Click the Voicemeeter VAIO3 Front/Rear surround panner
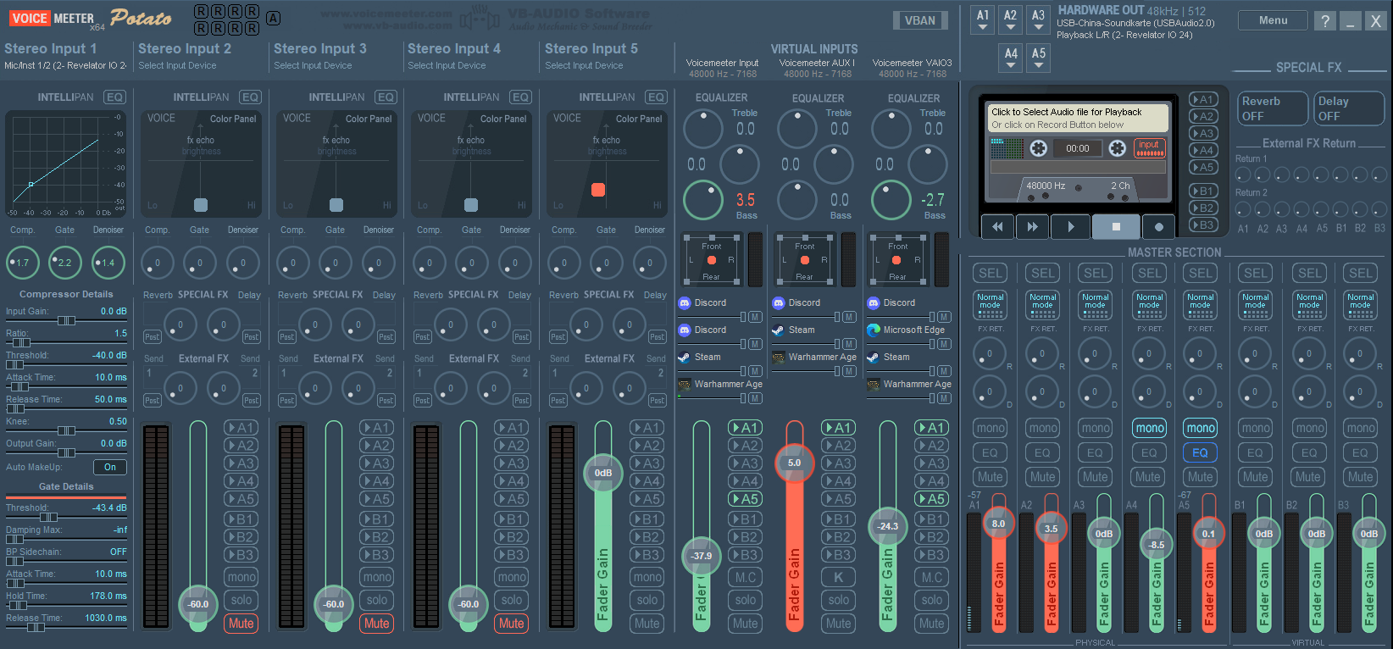Screen dimensions: 1393x649 coord(897,260)
